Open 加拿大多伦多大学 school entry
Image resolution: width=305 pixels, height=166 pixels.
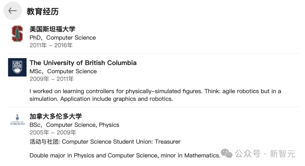(x=56, y=116)
